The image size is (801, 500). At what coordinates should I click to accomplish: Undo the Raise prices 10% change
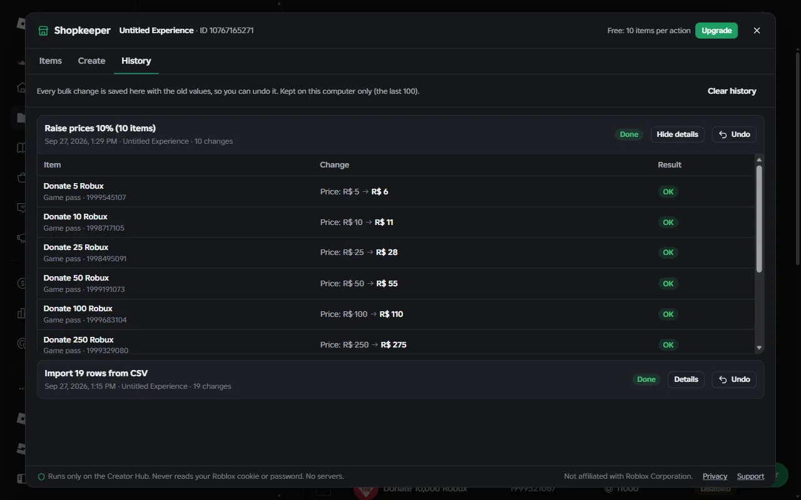[x=734, y=134]
